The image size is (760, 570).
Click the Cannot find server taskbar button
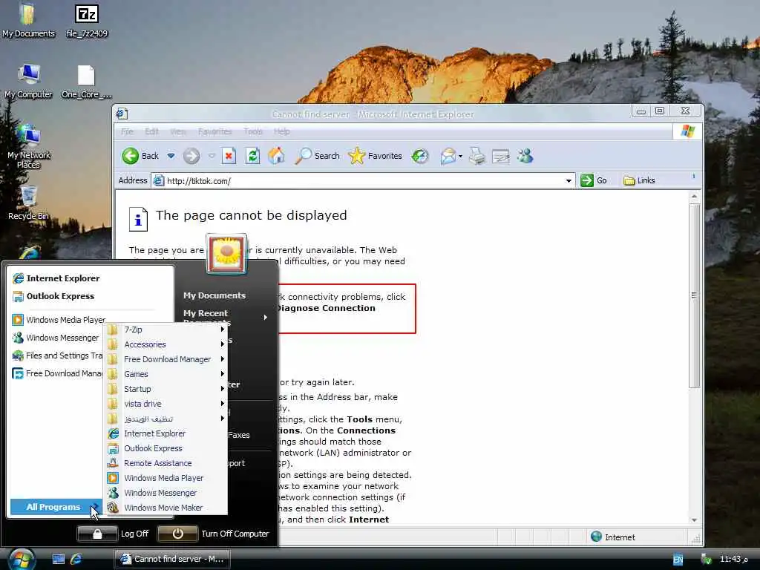point(172,559)
